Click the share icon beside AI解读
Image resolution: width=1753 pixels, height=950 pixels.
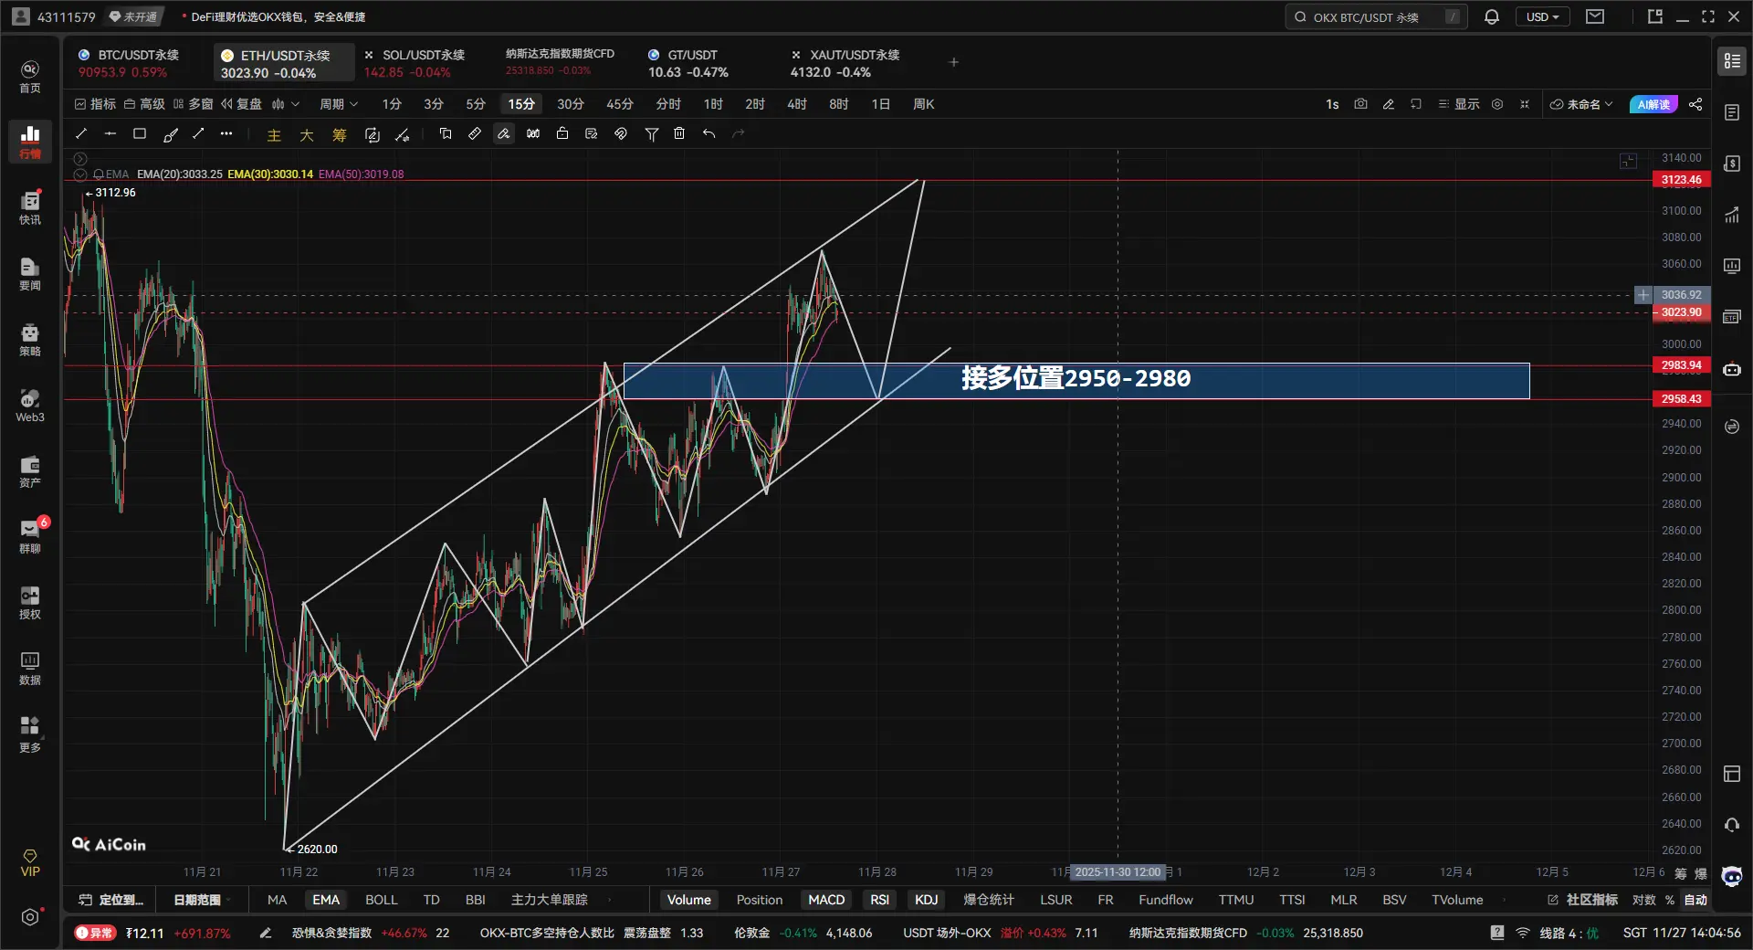(x=1695, y=104)
